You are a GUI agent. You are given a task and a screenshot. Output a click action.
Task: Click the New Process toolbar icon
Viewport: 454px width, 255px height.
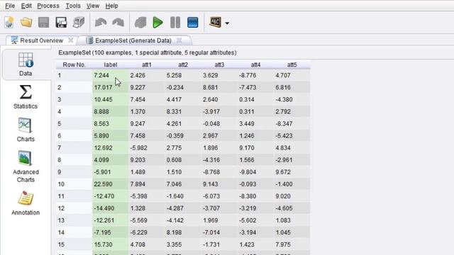pyautogui.click(x=9, y=22)
